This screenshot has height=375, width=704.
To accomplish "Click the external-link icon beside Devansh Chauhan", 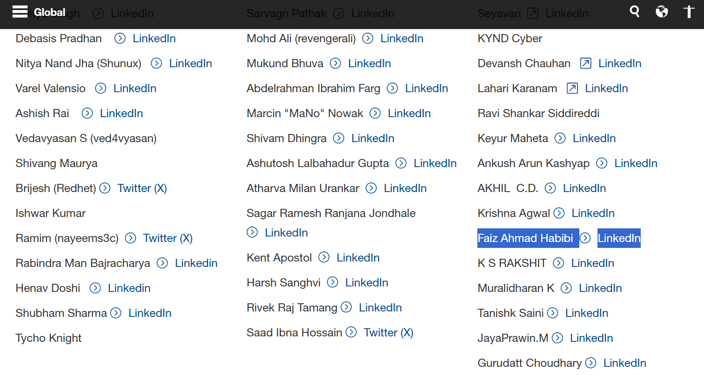I will pos(586,64).
